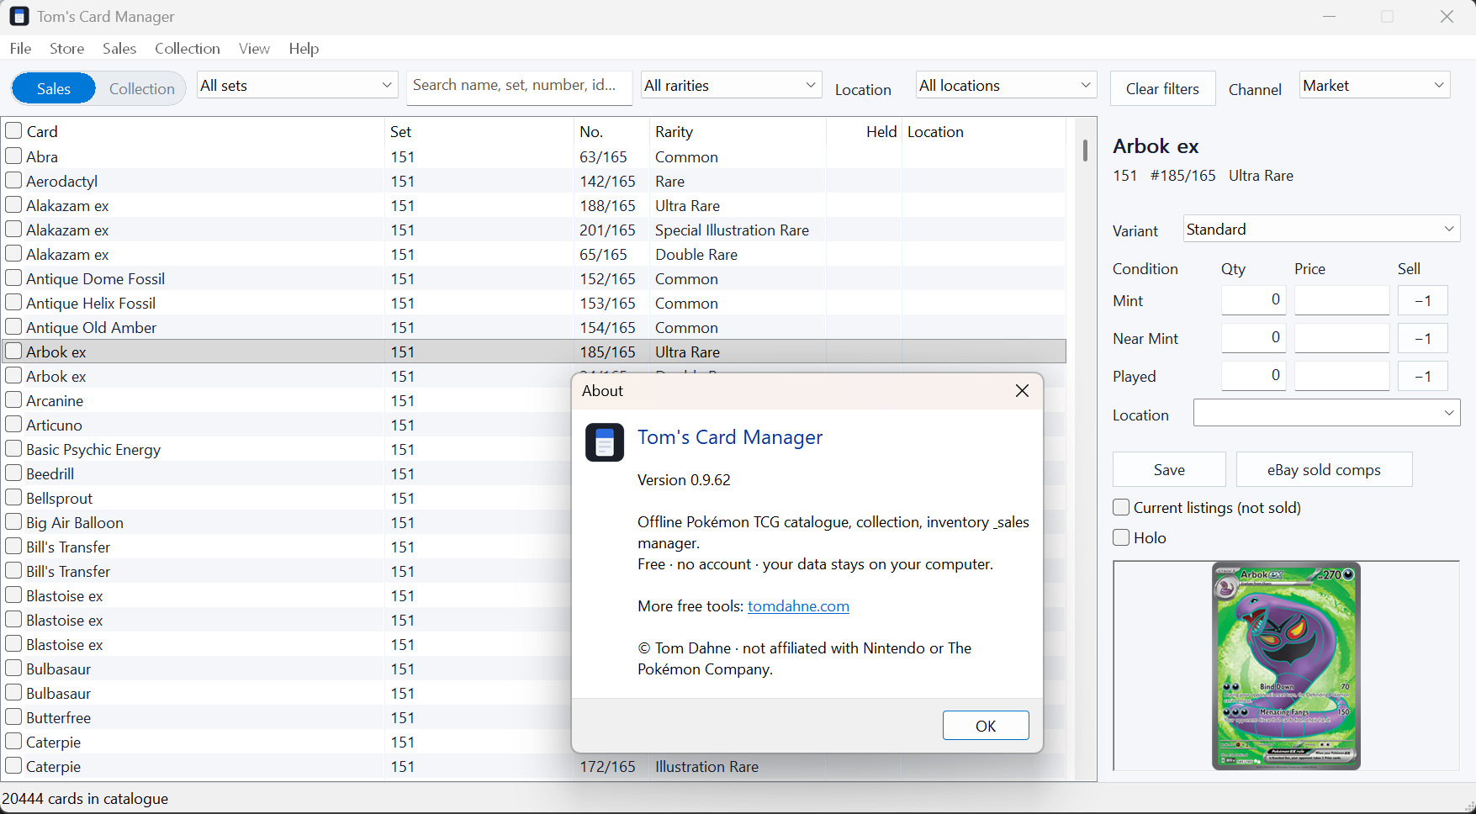
Task: Expand the details panel Location dropdown
Action: tap(1326, 413)
